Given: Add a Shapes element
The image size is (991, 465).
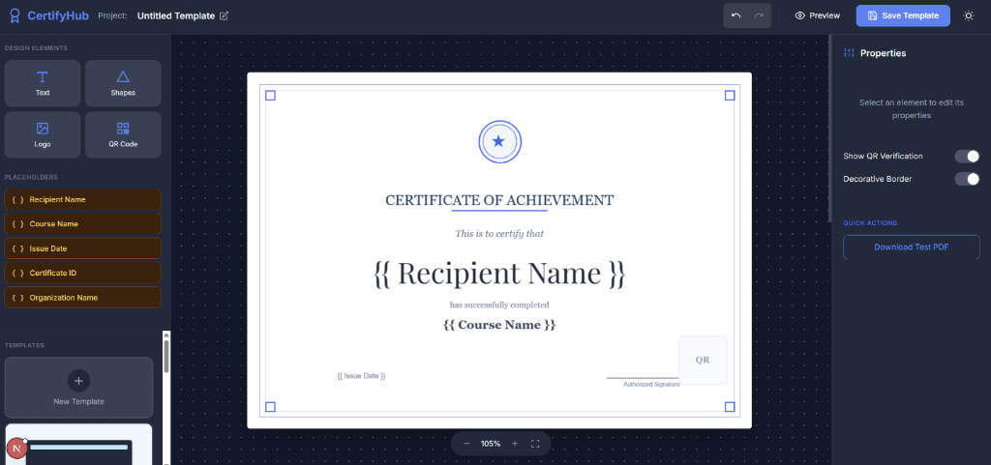Looking at the screenshot, I should (x=123, y=83).
